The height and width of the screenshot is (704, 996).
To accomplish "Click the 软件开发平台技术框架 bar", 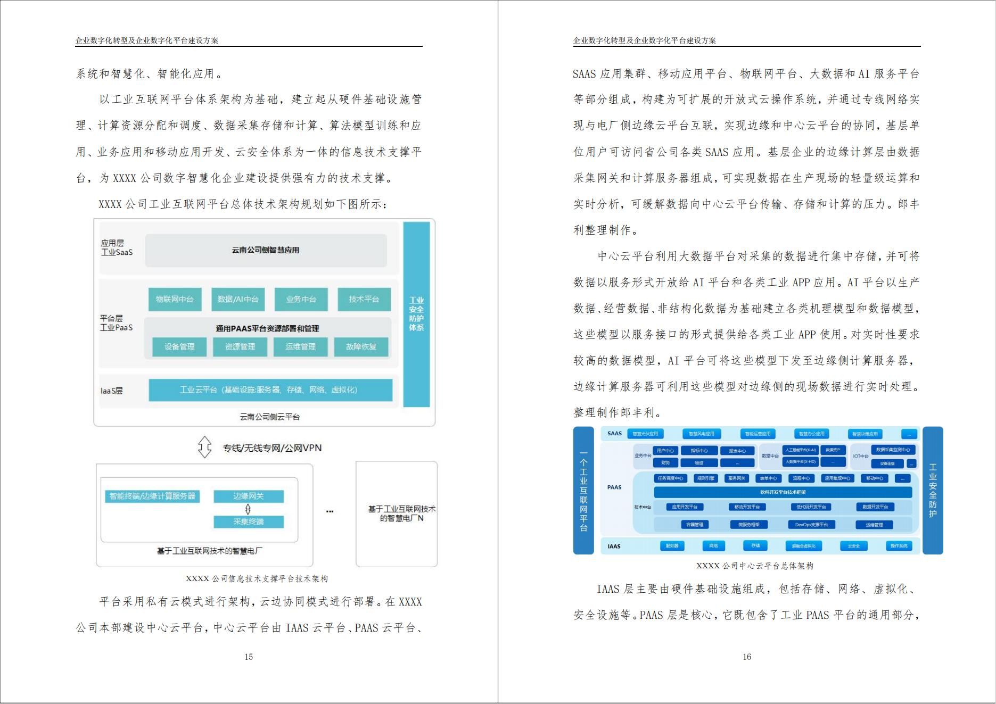I will pos(783,492).
